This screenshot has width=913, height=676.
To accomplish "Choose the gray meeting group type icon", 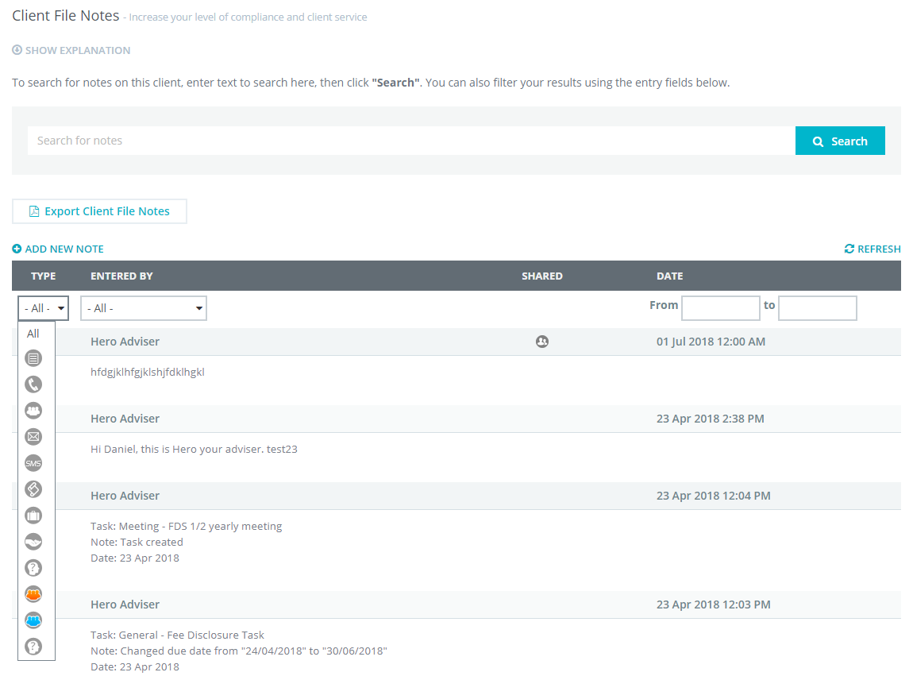I will [x=33, y=411].
